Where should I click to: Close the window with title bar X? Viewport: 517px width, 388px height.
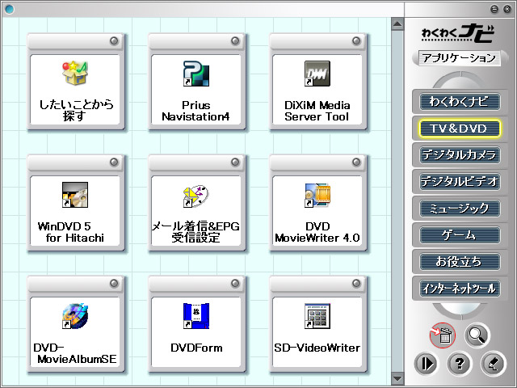pyautogui.click(x=507, y=9)
